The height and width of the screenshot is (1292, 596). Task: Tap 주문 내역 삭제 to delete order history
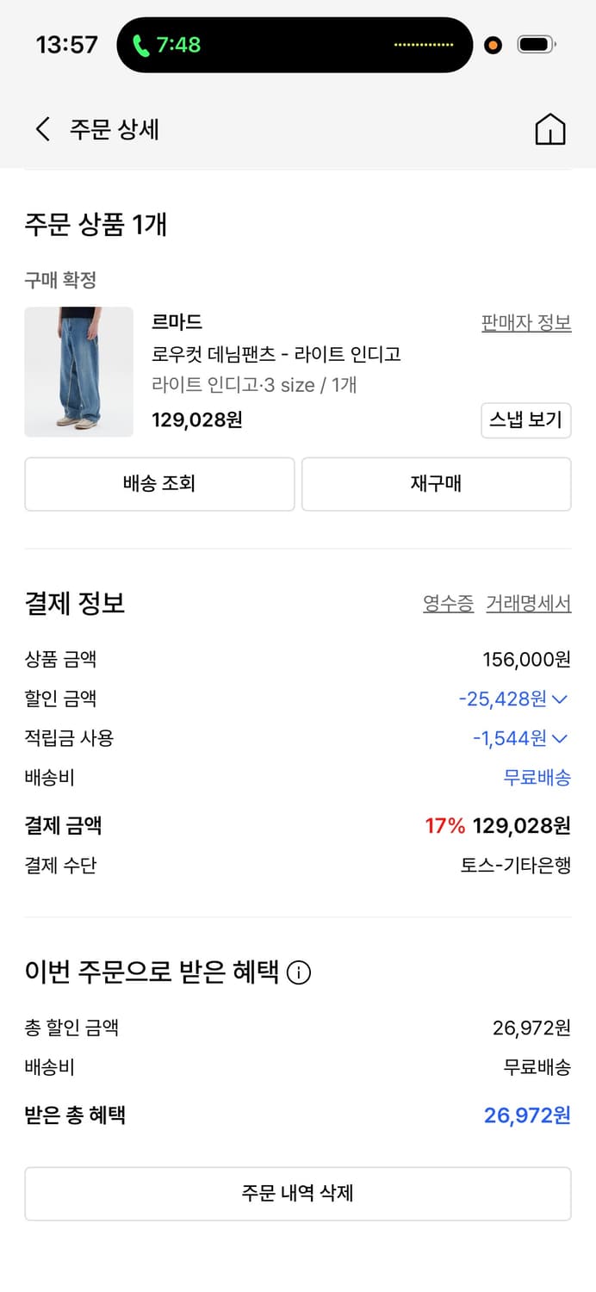point(297,1194)
